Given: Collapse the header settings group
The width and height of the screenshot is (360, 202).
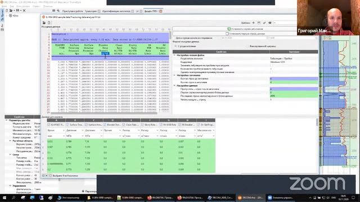Looking at the screenshot, I should point(174,75).
